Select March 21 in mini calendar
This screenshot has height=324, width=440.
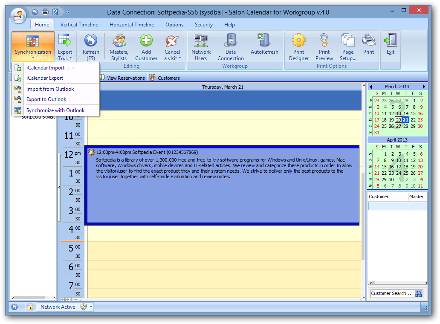(x=406, y=120)
